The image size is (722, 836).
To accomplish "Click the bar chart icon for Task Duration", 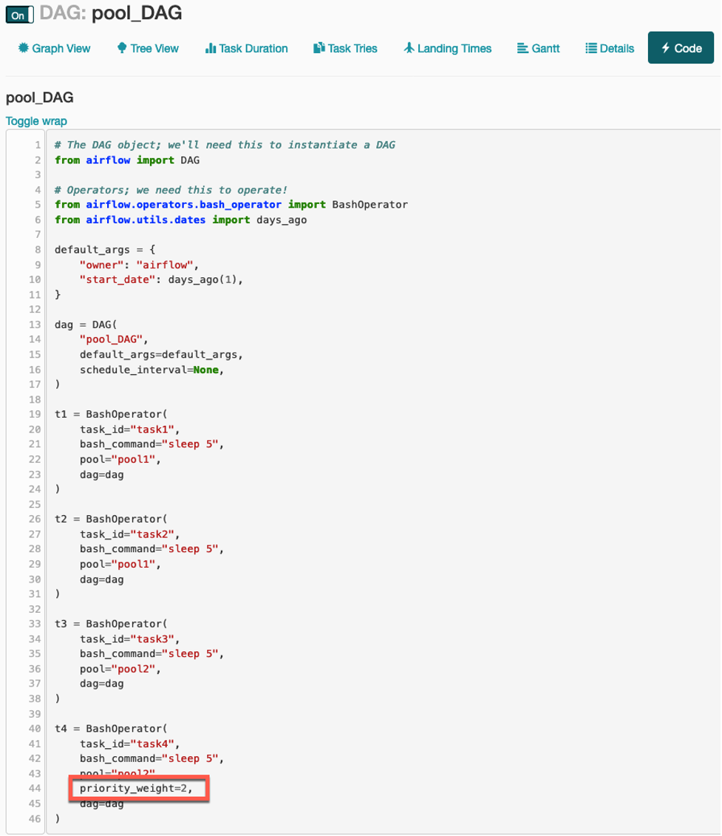I will pyautogui.click(x=211, y=48).
